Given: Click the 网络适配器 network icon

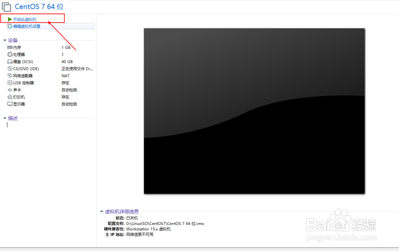Looking at the screenshot, I should pos(10,76).
